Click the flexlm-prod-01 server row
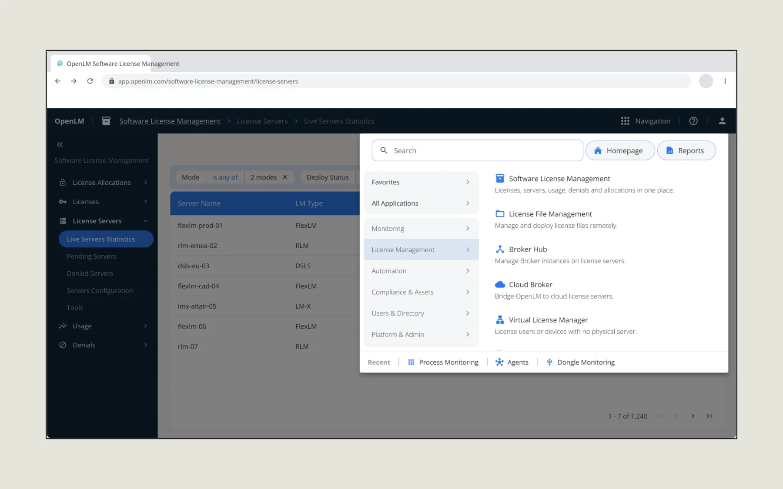 click(265, 226)
